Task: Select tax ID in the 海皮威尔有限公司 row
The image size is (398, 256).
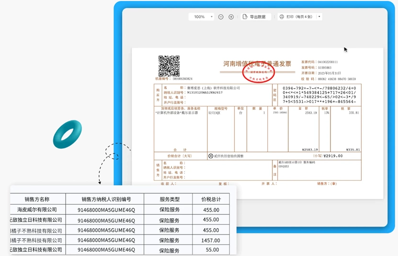Action: tap(106, 210)
